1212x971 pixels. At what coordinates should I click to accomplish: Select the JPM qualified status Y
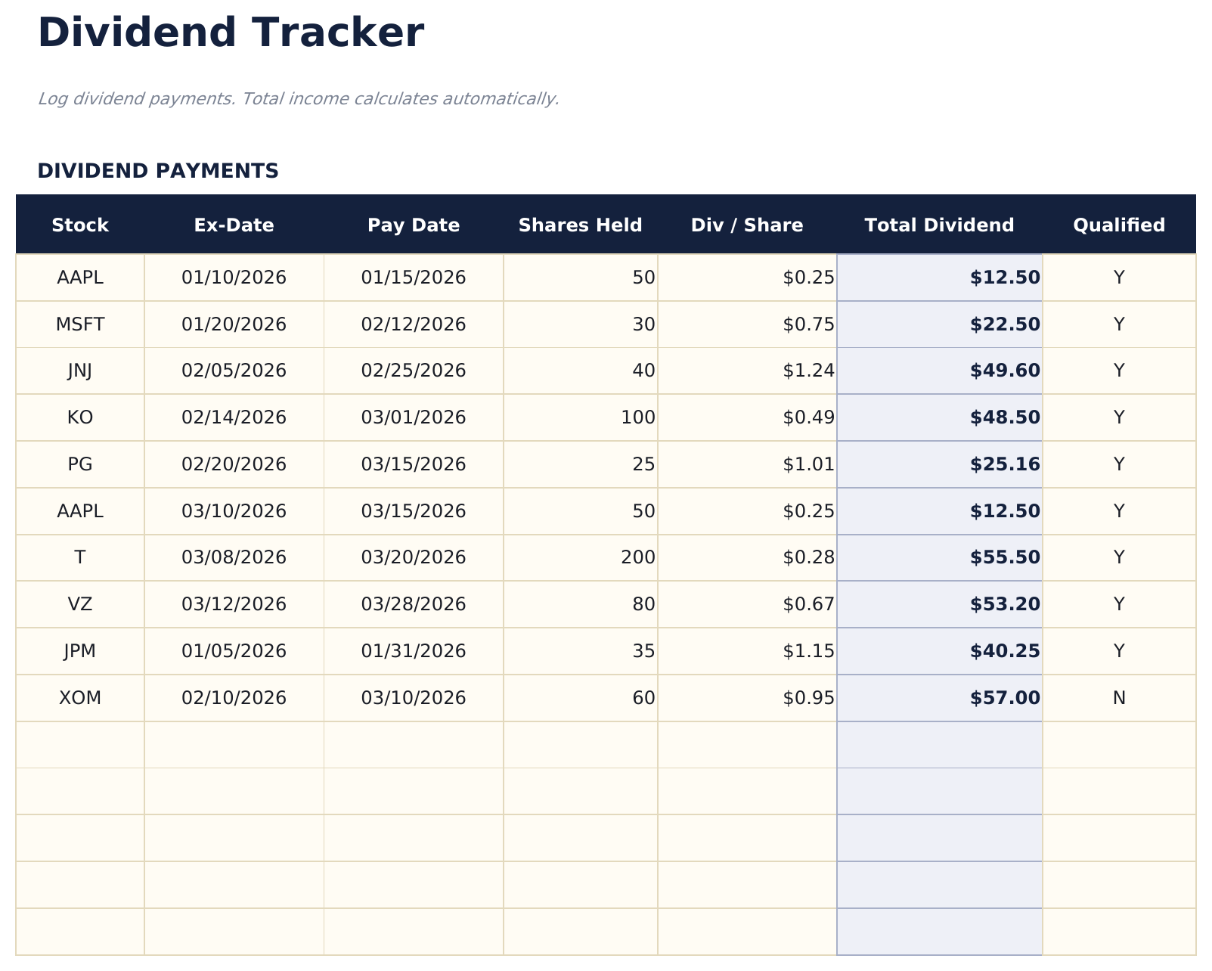1119,650
